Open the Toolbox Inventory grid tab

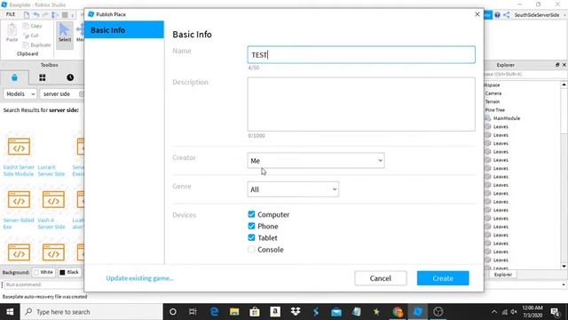pos(43,77)
